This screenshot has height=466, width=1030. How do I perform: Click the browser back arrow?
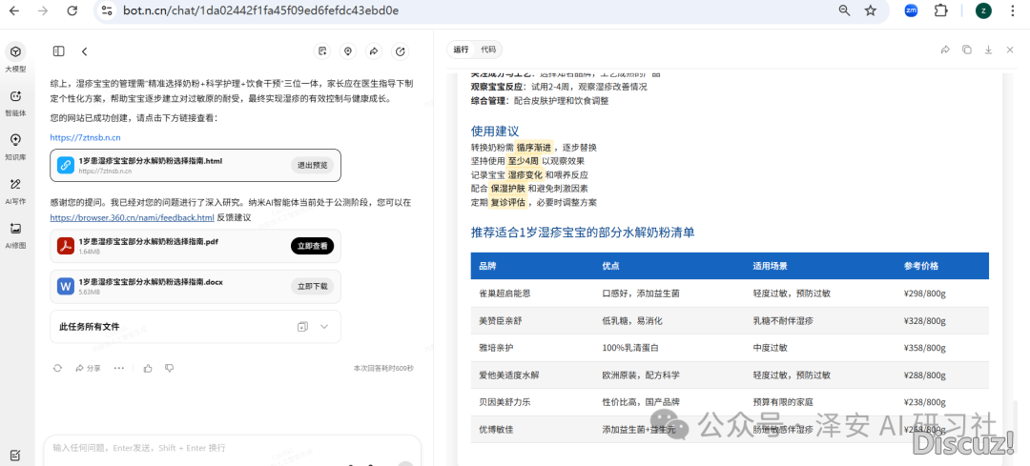[x=14, y=10]
